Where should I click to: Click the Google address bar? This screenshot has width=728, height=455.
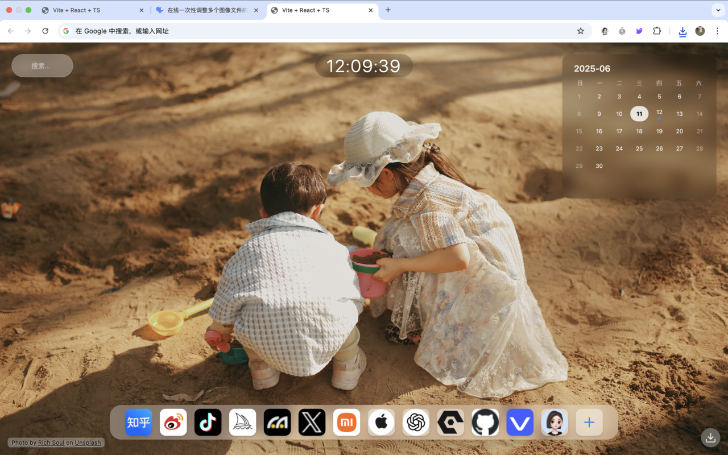324,31
